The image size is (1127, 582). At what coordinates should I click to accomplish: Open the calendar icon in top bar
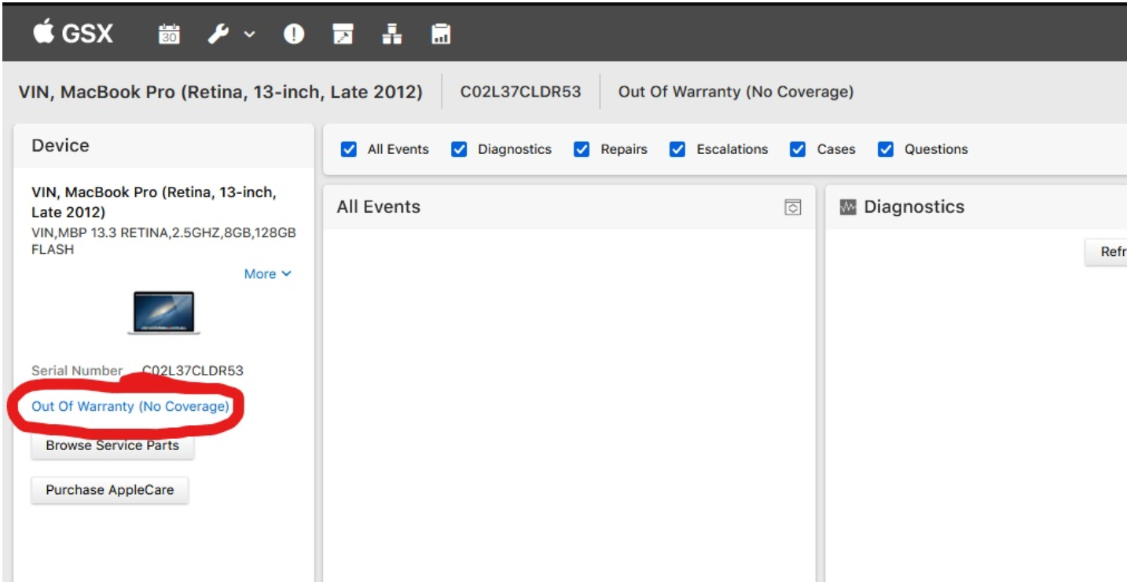(169, 35)
